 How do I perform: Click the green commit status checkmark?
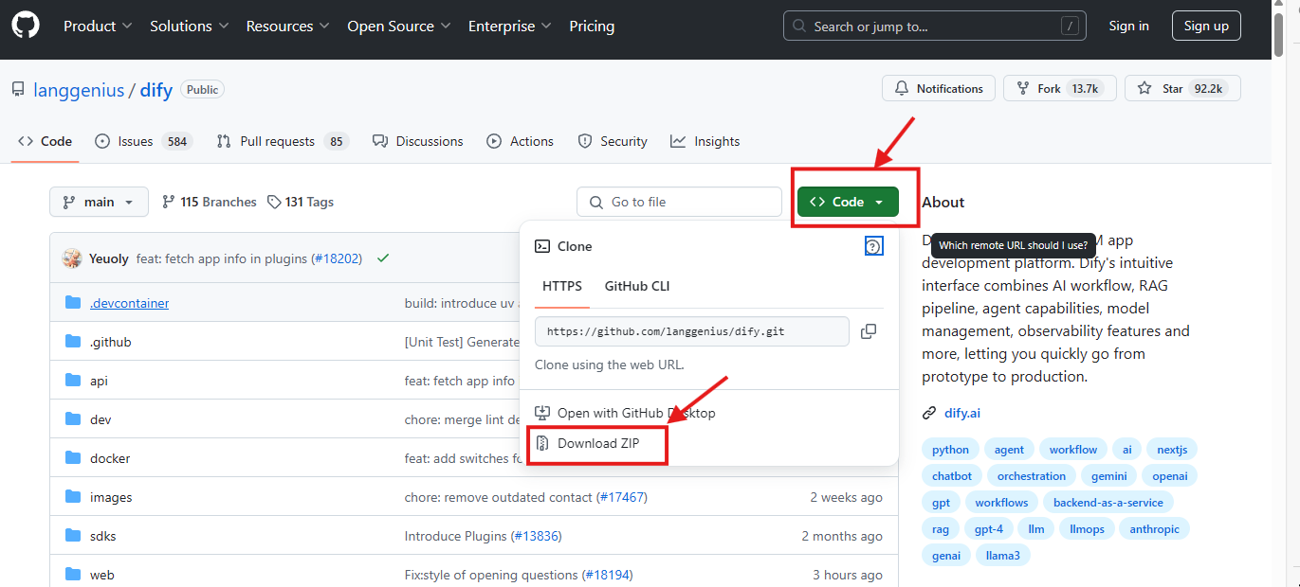click(383, 258)
